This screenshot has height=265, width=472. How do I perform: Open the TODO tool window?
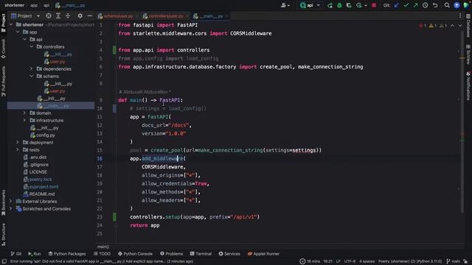pos(102,254)
